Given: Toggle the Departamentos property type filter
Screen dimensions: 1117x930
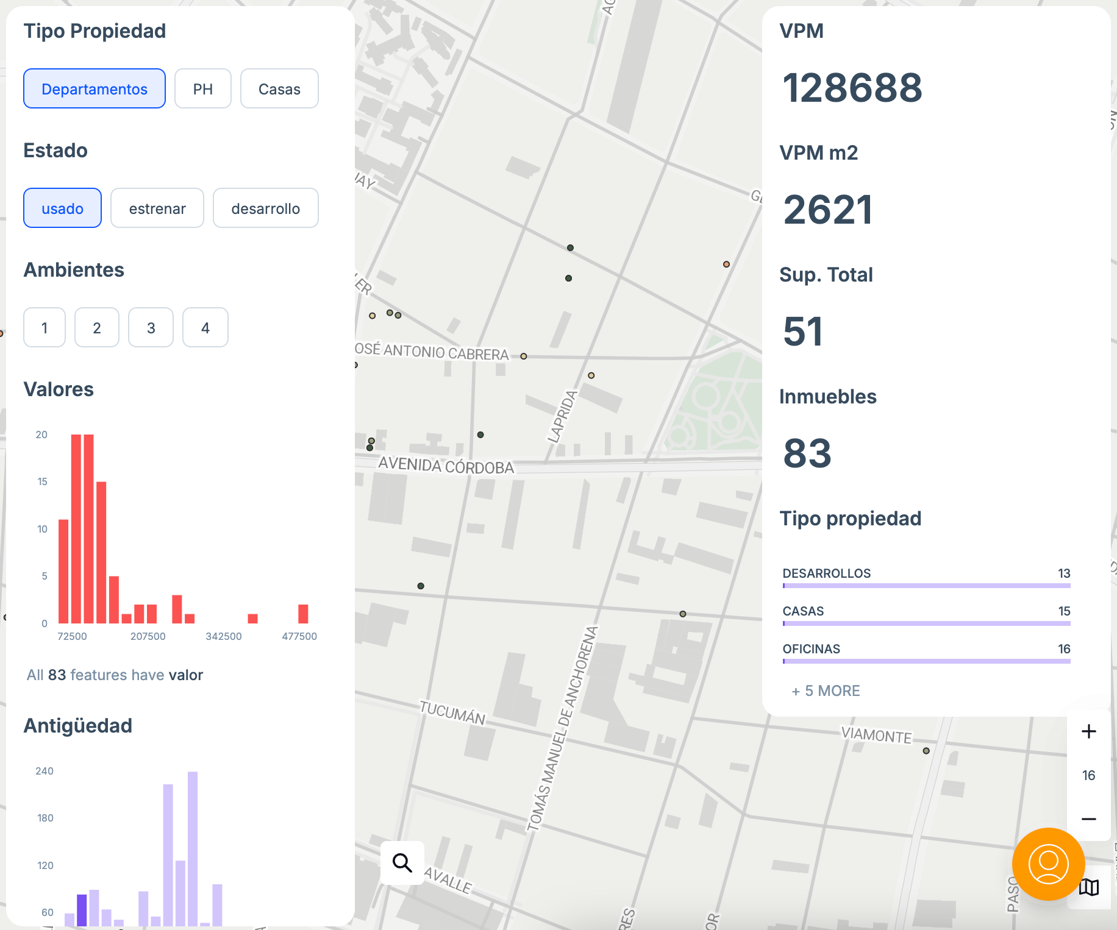Looking at the screenshot, I should 95,89.
